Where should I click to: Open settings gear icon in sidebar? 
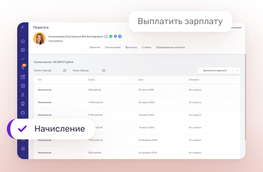tap(23, 148)
